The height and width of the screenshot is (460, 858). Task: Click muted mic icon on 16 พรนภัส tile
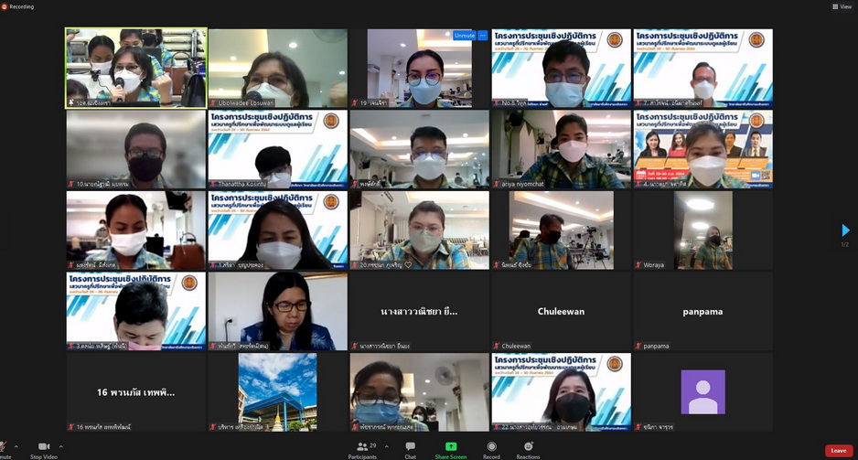pos(71,427)
